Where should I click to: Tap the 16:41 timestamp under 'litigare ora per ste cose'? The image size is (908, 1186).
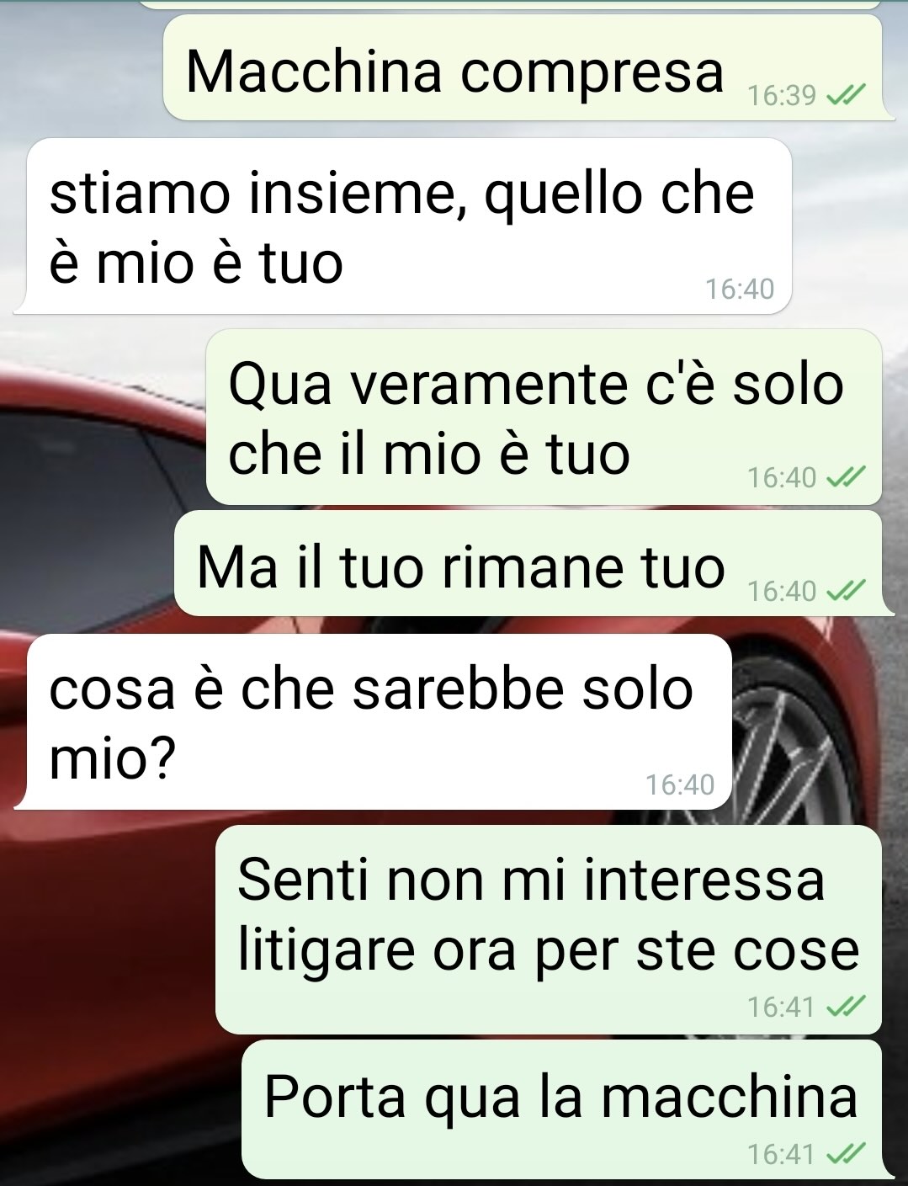pos(782,1006)
